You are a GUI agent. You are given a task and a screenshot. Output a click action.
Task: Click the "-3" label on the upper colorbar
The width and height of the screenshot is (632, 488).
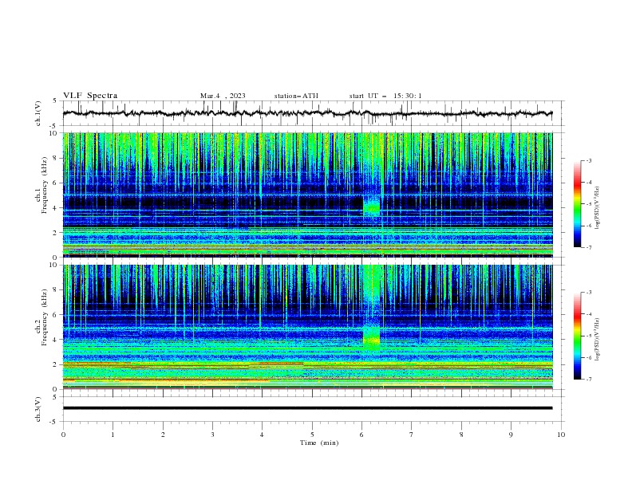tap(589, 160)
